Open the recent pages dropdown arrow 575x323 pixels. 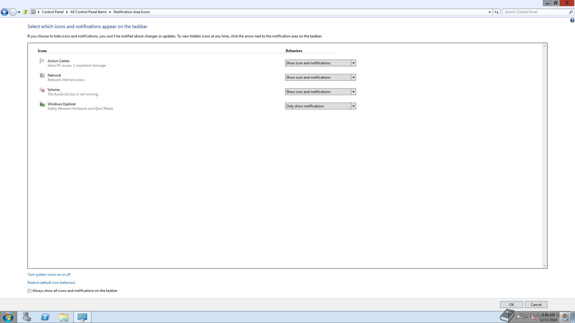point(19,12)
